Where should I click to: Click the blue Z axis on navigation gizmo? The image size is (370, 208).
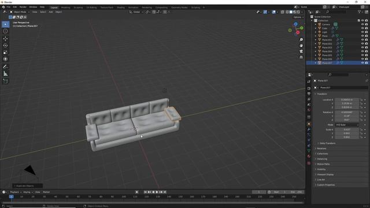[x=295, y=24]
